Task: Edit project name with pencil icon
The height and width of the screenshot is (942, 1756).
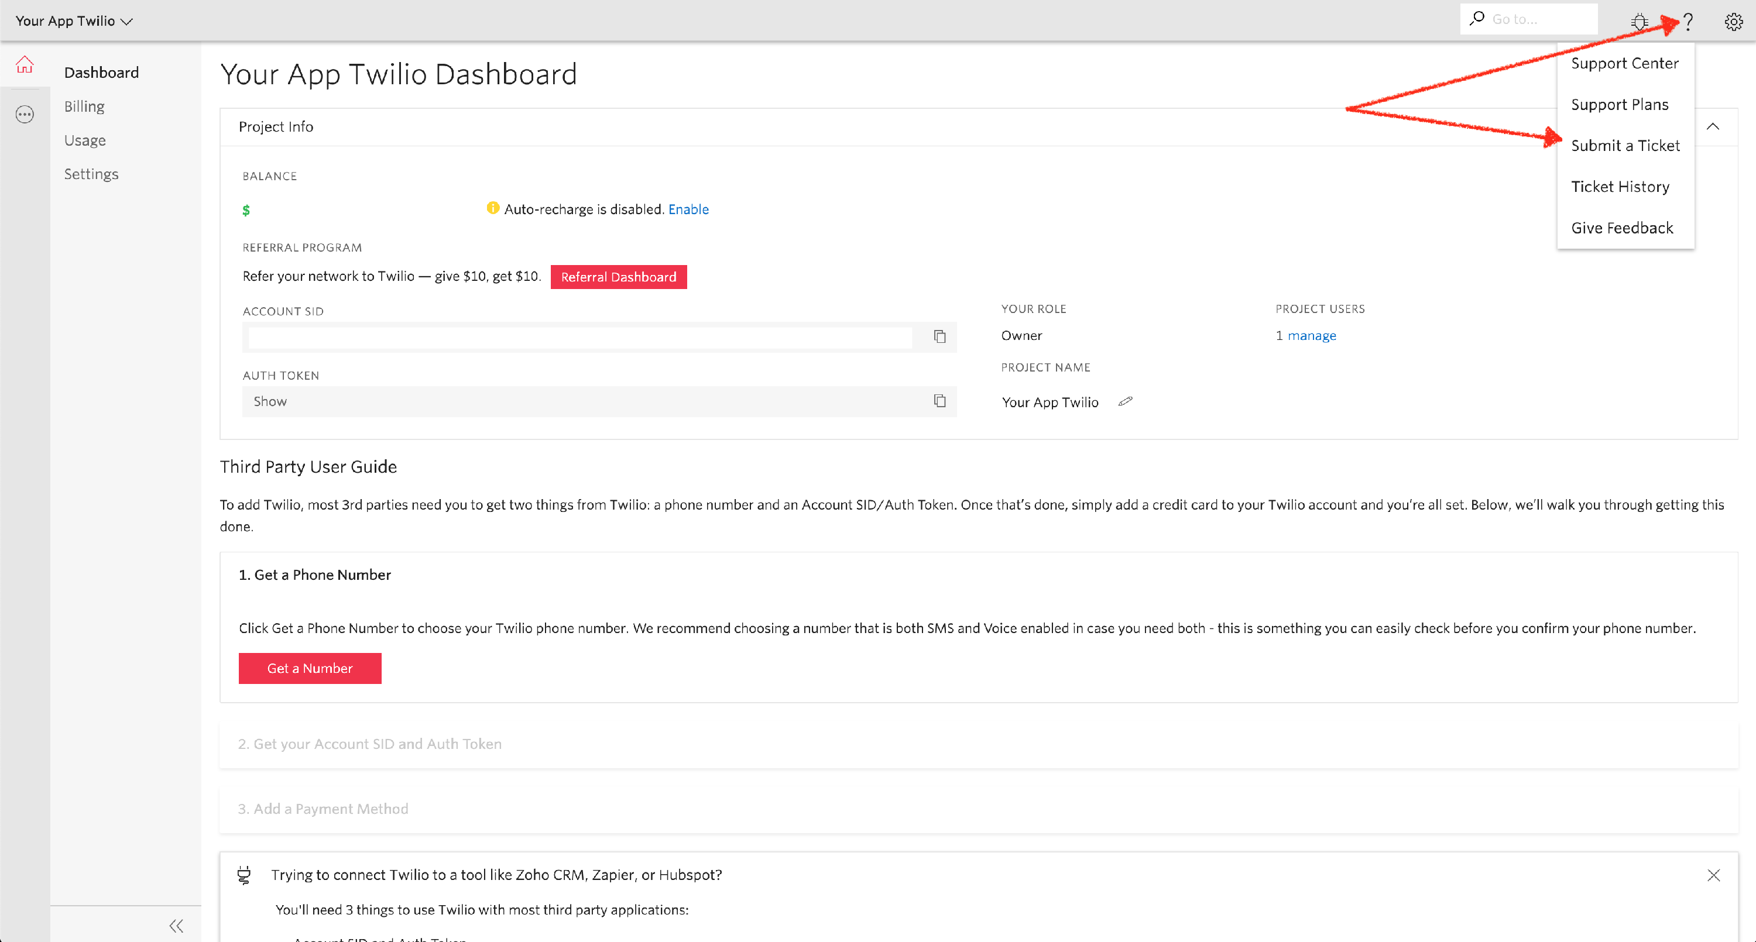Action: coord(1126,401)
